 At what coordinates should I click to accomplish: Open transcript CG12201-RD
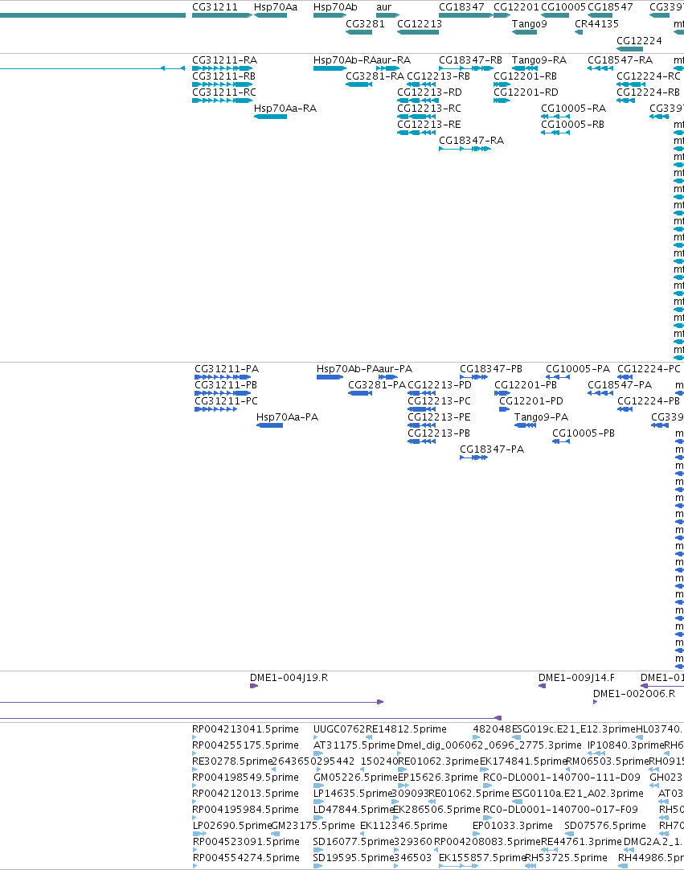(526, 92)
